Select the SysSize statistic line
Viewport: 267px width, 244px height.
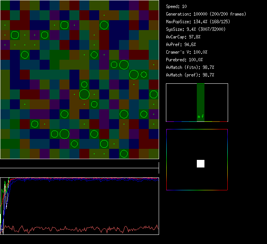coord(196,29)
